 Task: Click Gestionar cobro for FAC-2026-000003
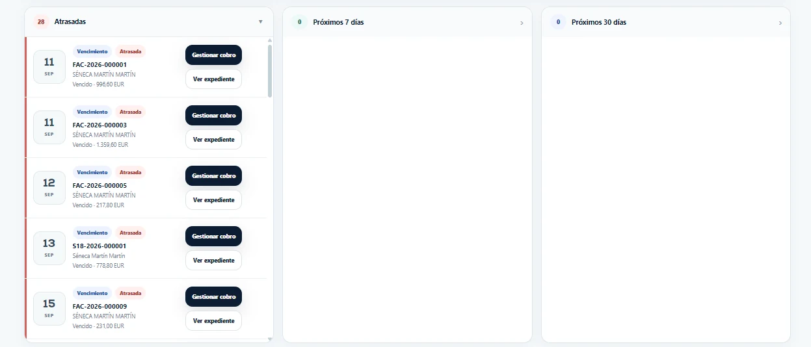pos(213,116)
